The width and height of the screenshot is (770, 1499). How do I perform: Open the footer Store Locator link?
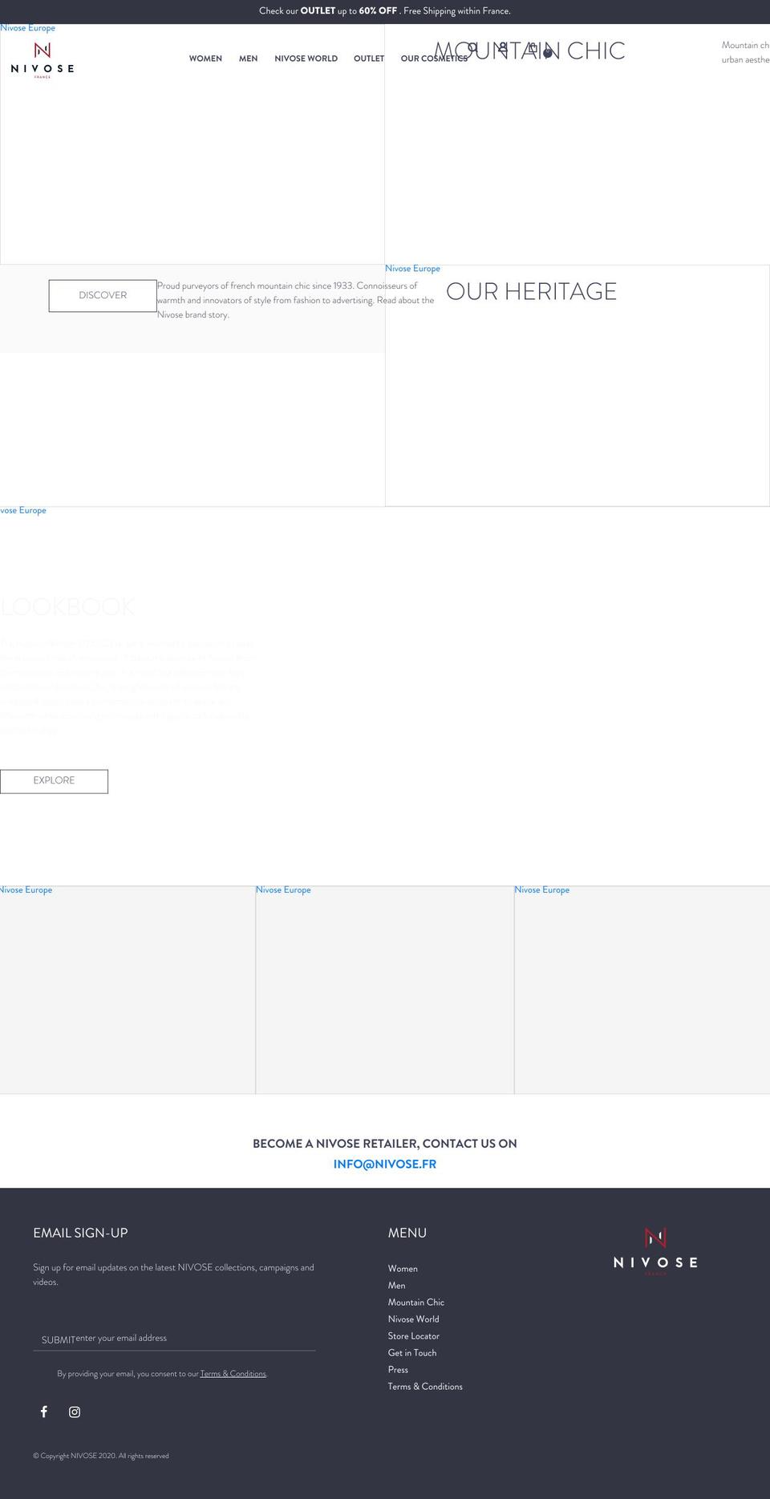[x=413, y=1336]
